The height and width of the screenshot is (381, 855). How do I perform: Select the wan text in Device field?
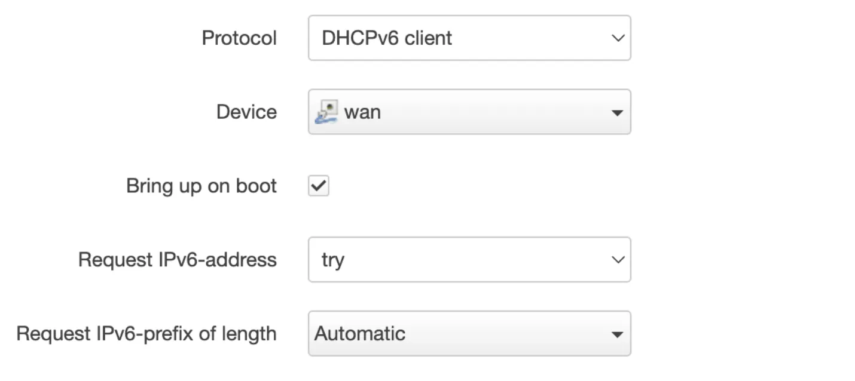click(x=362, y=112)
